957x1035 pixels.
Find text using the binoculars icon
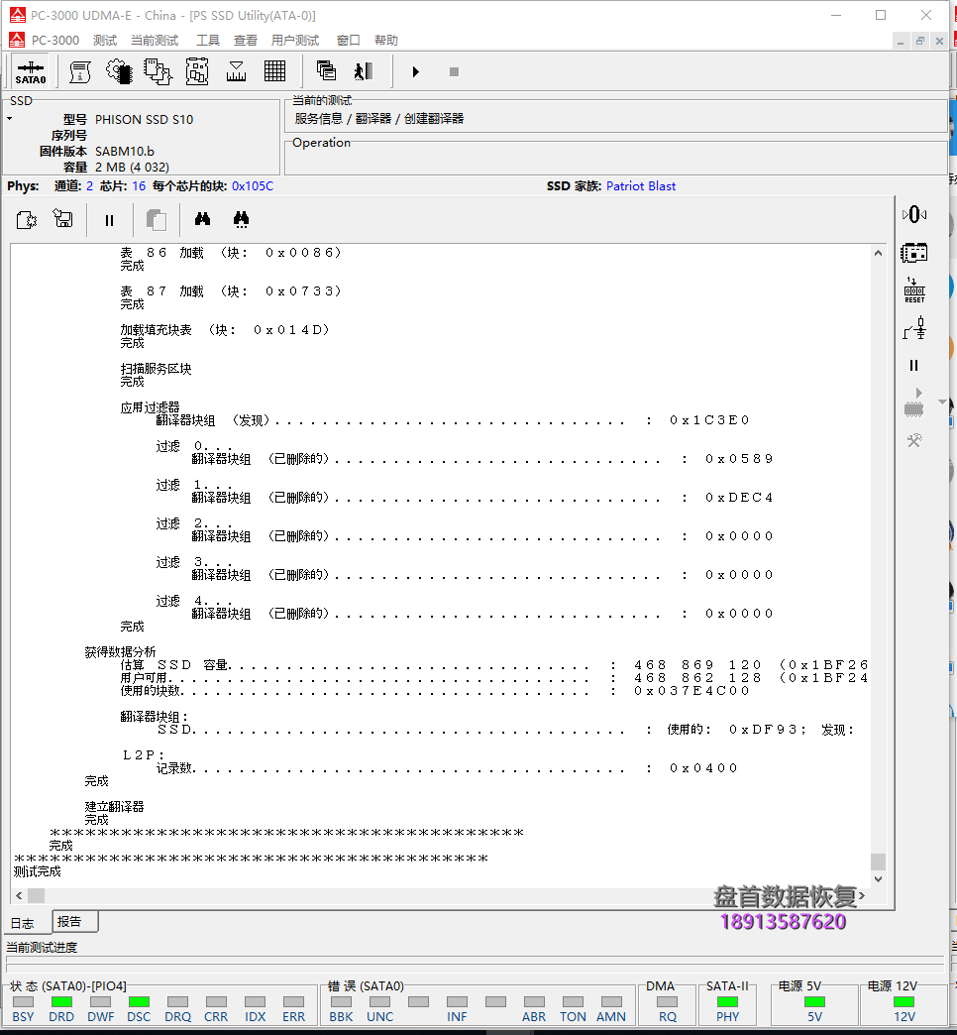click(x=202, y=219)
